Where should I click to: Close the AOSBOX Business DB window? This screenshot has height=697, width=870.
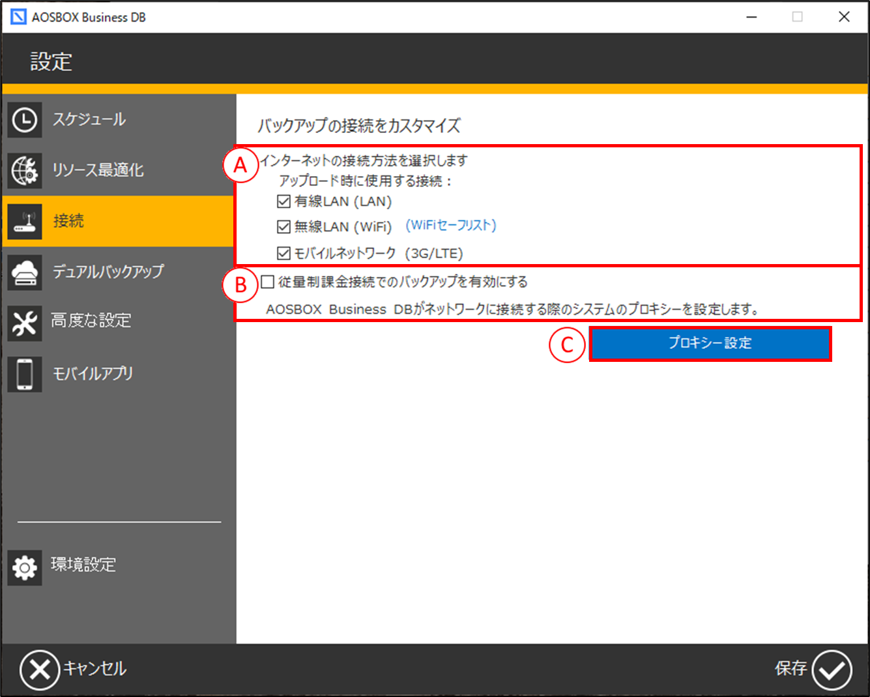[844, 17]
